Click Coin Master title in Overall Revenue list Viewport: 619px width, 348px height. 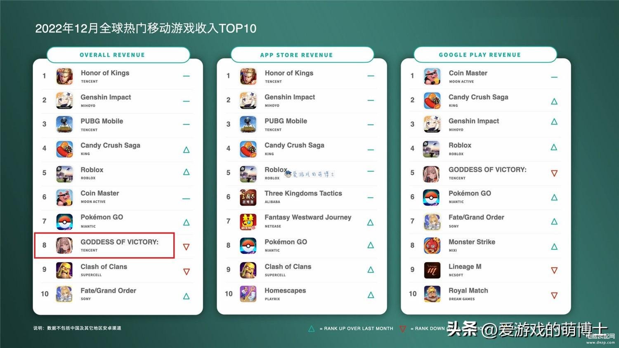point(99,193)
